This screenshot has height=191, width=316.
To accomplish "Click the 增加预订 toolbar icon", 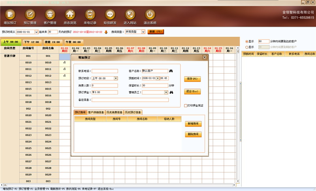I will click(10, 15).
